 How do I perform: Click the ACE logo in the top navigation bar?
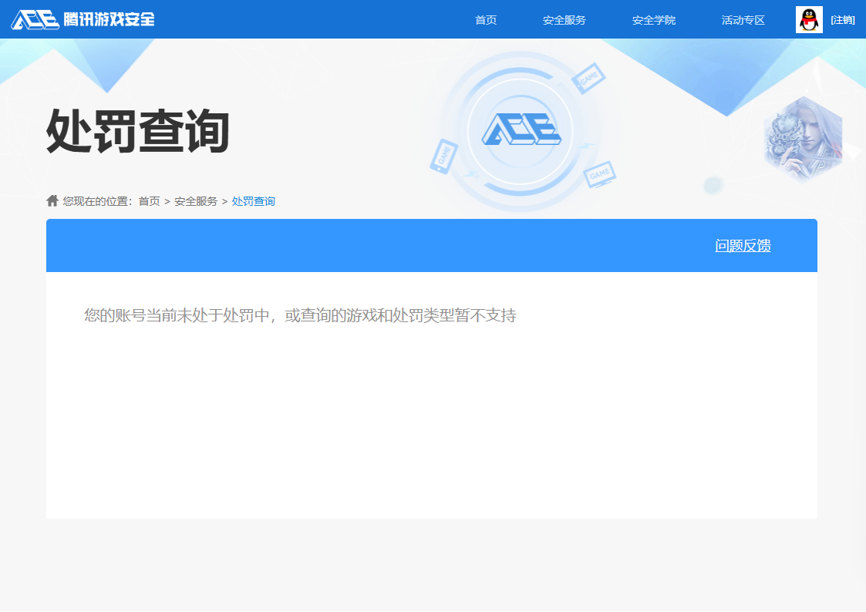(35, 19)
